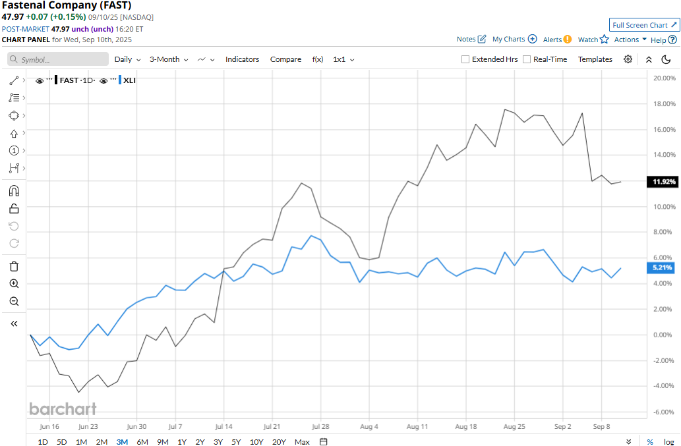Toggle percent scale mode
Screen dimensions: 681x446
[650, 441]
